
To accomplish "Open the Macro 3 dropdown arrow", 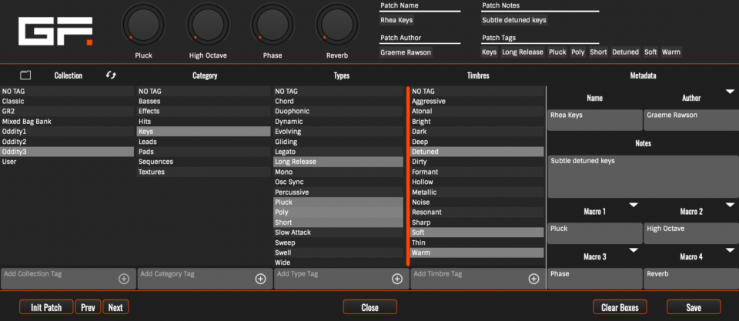I will [x=634, y=250].
